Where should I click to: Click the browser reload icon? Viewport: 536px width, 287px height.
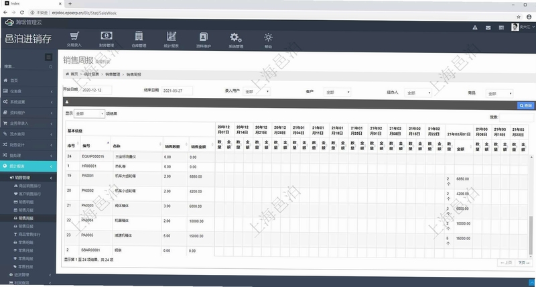point(22,13)
